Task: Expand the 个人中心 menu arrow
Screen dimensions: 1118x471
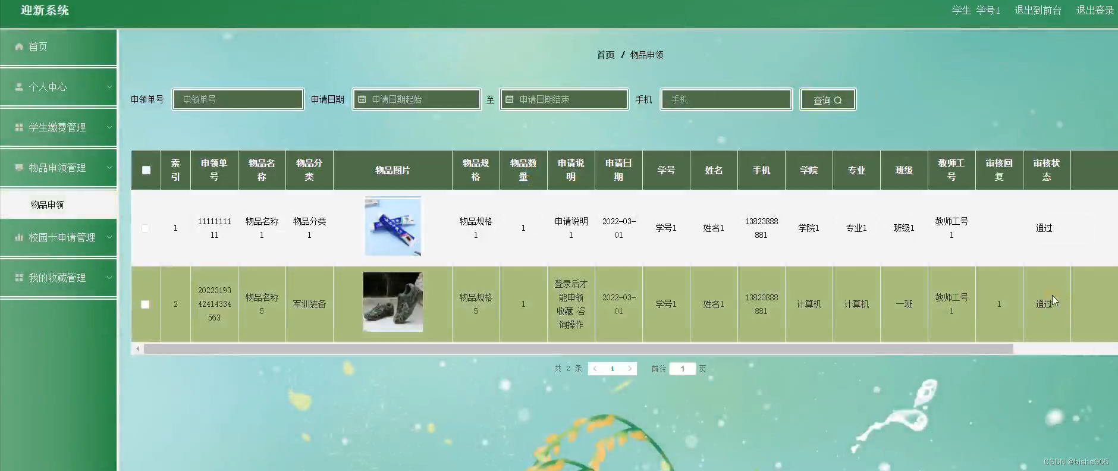Action: click(109, 87)
